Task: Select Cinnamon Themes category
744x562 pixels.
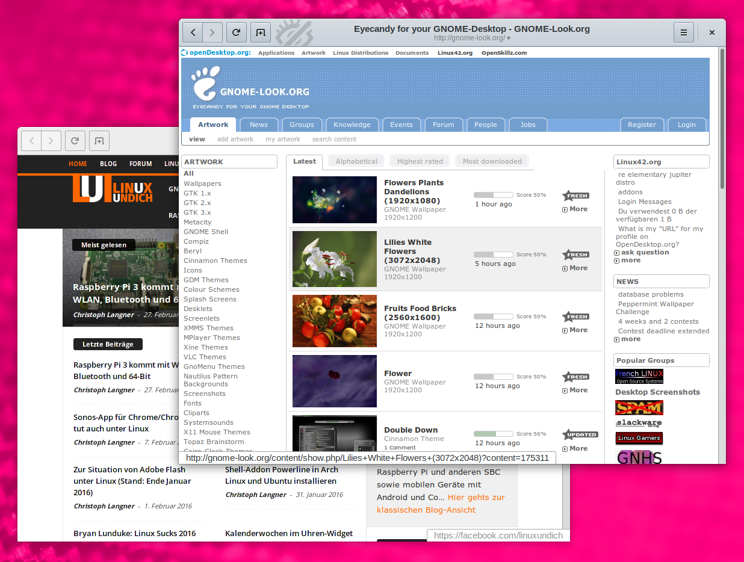Action: [215, 261]
